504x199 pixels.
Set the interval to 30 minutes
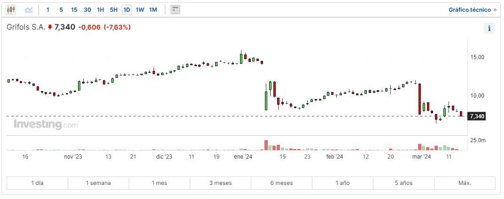87,10
